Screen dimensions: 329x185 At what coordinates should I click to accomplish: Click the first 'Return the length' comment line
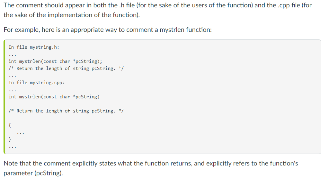[x=66, y=68]
